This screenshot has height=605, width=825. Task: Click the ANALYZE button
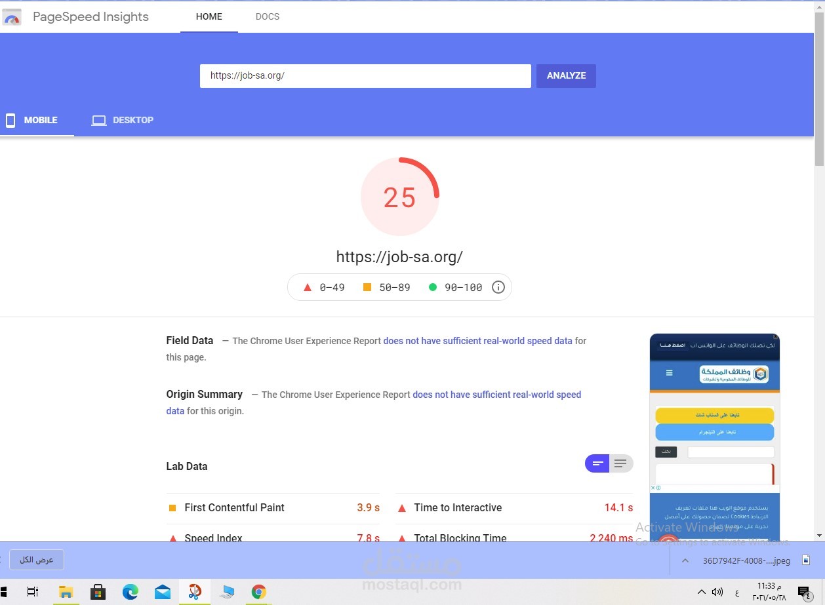pyautogui.click(x=566, y=75)
